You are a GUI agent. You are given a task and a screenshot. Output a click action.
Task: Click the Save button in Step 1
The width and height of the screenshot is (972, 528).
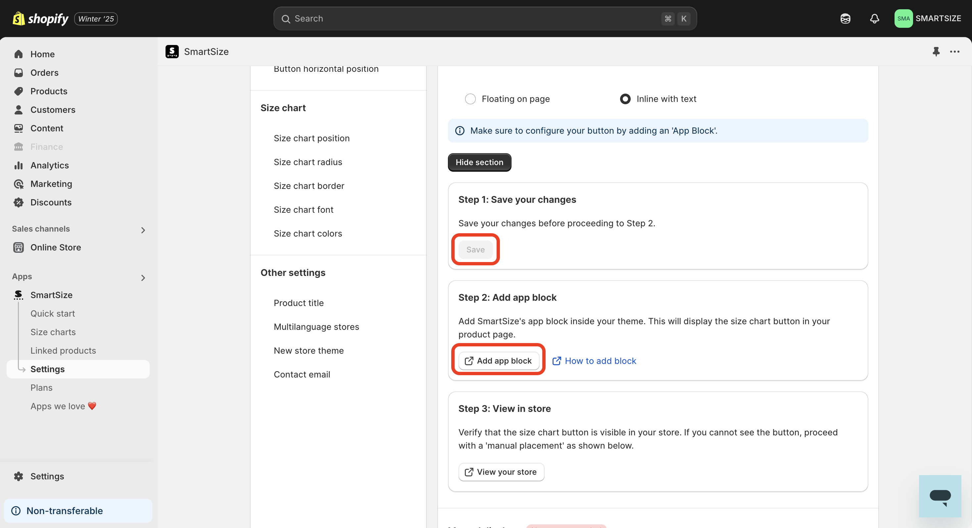475,249
